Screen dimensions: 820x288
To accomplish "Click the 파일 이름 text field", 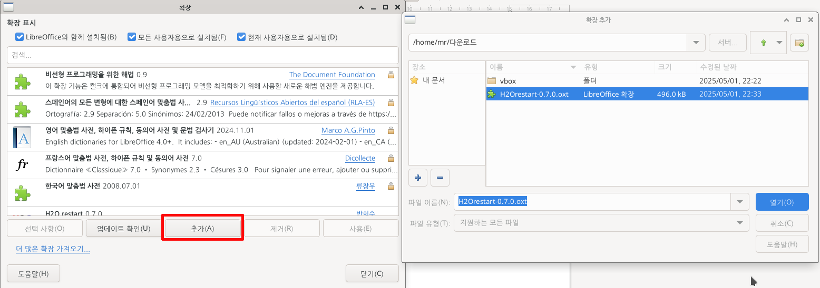I will (x=592, y=202).
